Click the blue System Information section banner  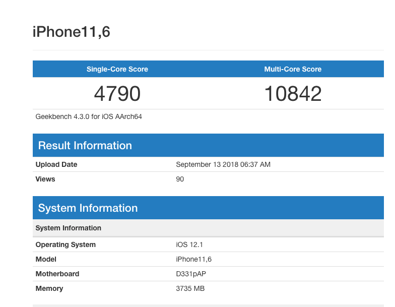click(x=209, y=208)
